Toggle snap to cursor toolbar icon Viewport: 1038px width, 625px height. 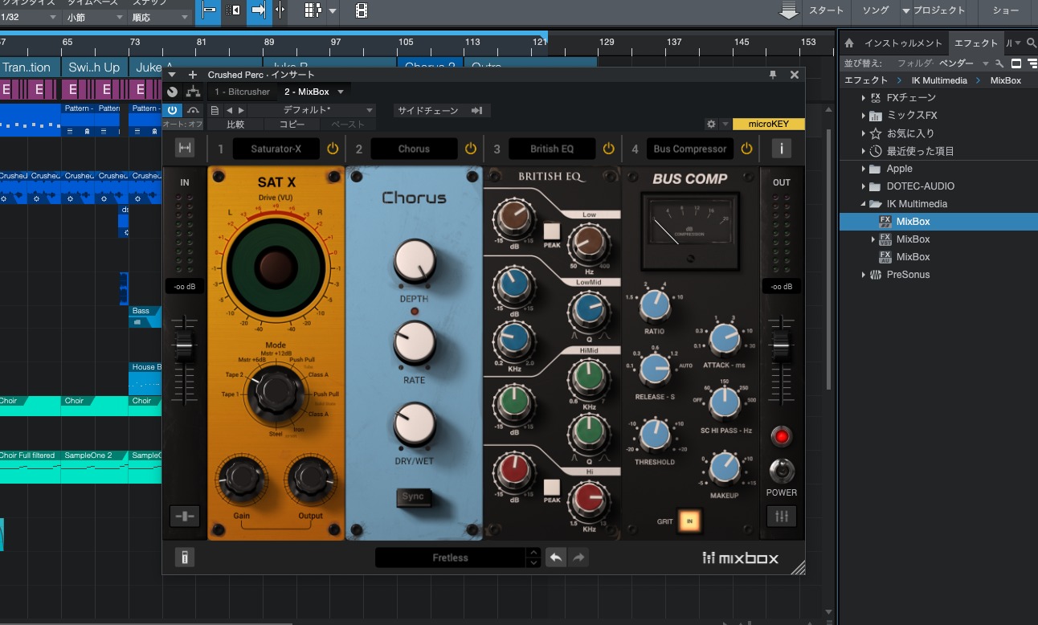209,10
